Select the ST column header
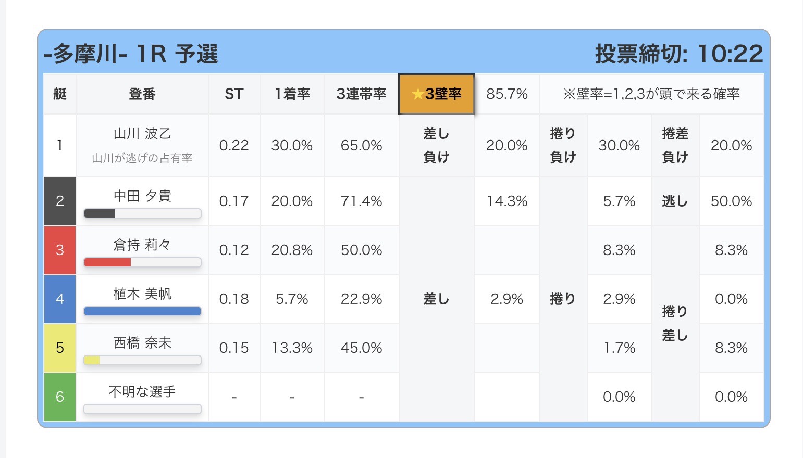The image size is (803, 458). [234, 94]
